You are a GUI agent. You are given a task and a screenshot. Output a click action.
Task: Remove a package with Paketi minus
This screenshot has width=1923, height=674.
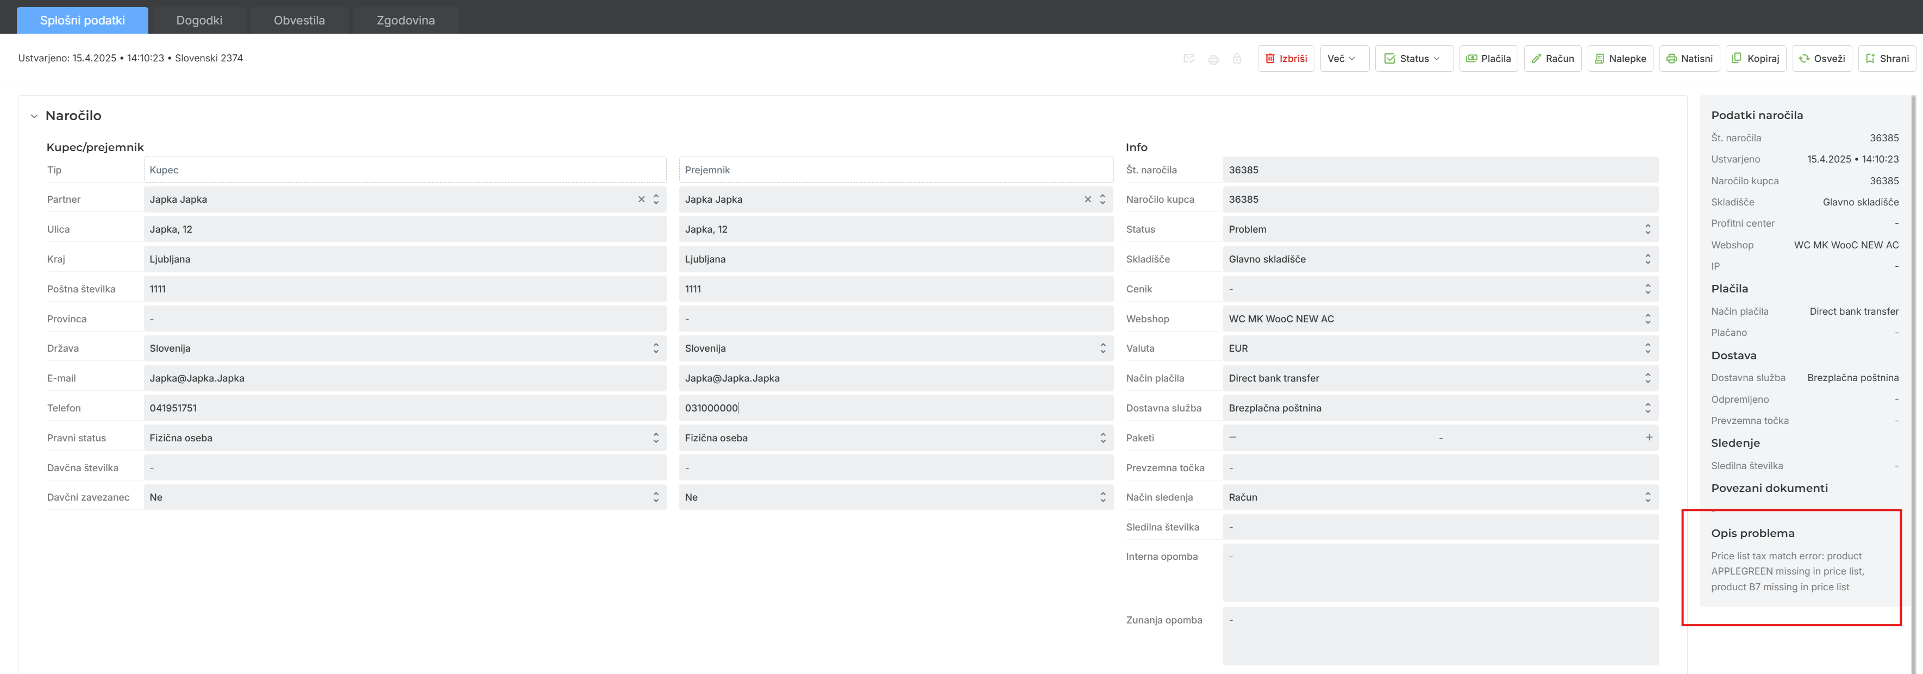coord(1232,438)
